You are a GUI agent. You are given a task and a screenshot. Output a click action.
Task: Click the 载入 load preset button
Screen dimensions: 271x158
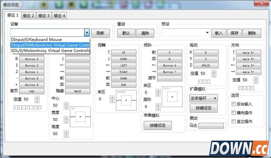click(x=219, y=33)
